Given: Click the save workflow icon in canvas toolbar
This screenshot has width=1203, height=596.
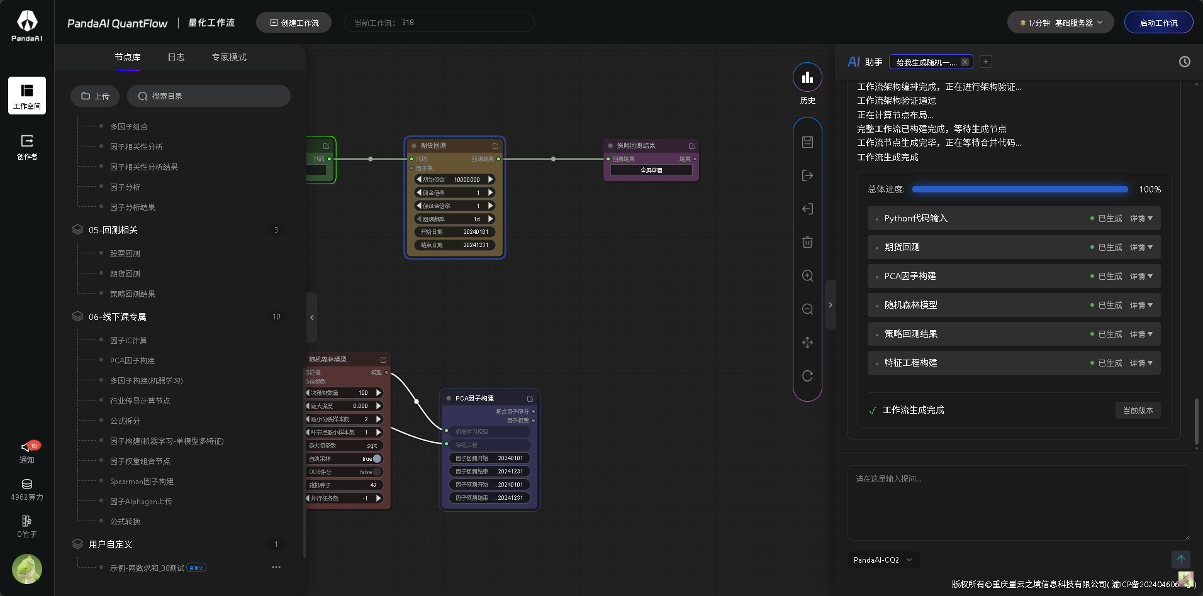Looking at the screenshot, I should pyautogui.click(x=807, y=142).
